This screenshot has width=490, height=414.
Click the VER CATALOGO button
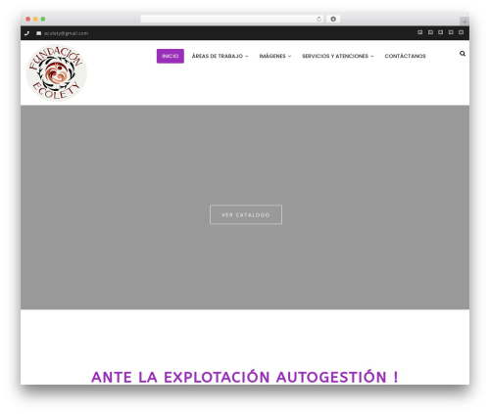[x=246, y=214]
